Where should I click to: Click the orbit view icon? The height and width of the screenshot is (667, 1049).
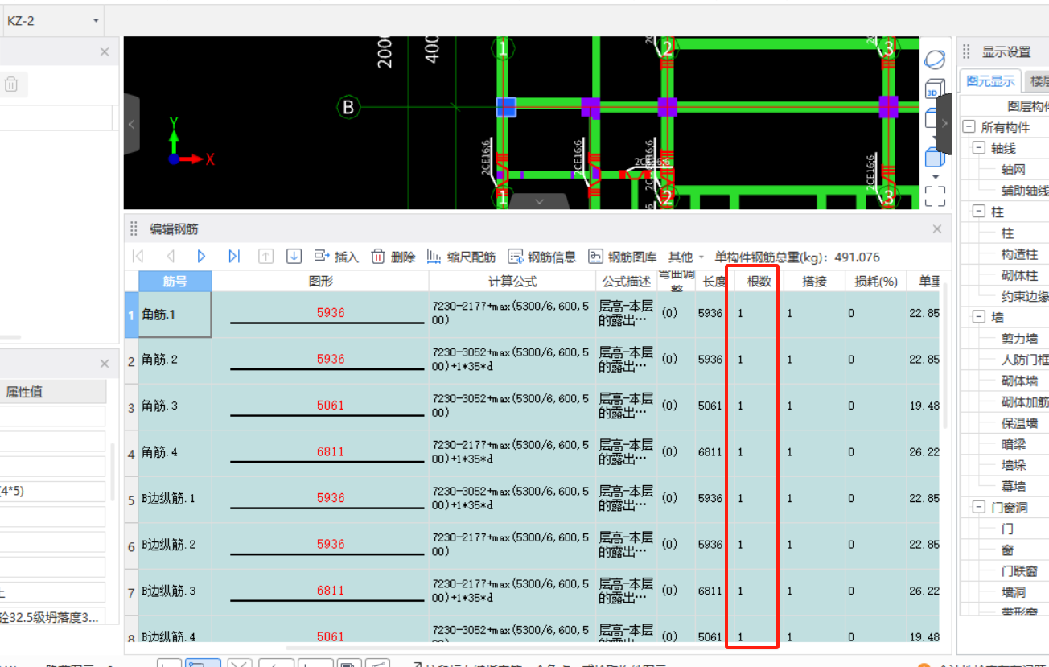(x=935, y=60)
